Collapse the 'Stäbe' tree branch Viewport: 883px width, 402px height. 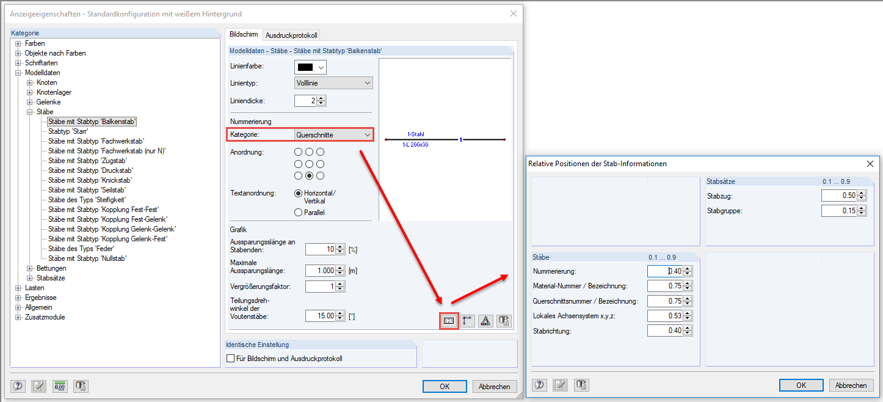tap(30, 111)
